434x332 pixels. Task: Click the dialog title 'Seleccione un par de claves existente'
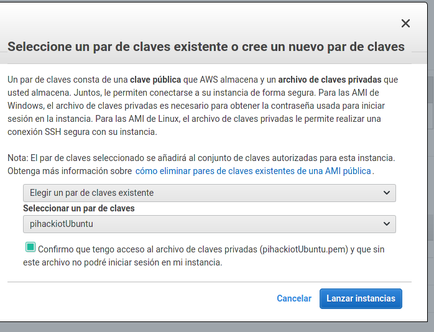pos(206,47)
